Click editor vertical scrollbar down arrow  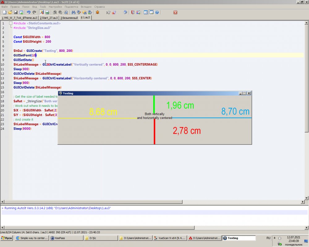307,198
